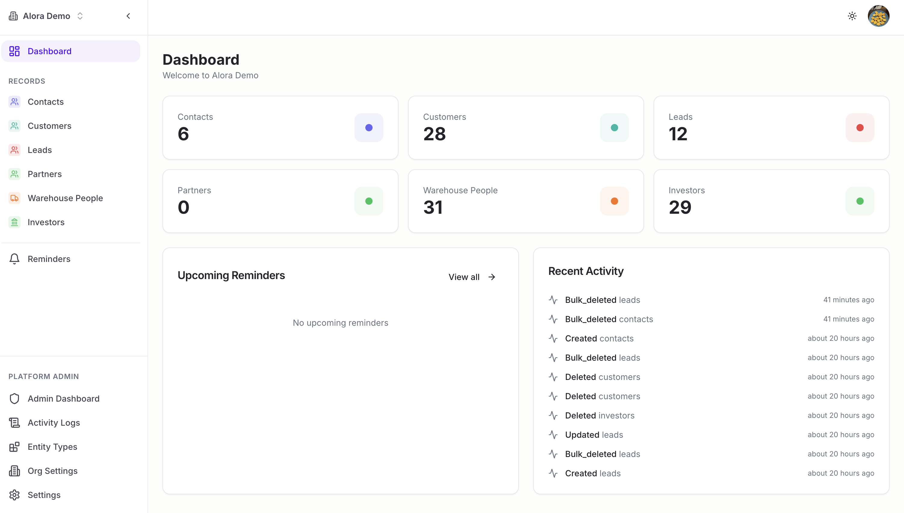
Task: Toggle the light/dark theme sun icon
Action: tap(852, 16)
